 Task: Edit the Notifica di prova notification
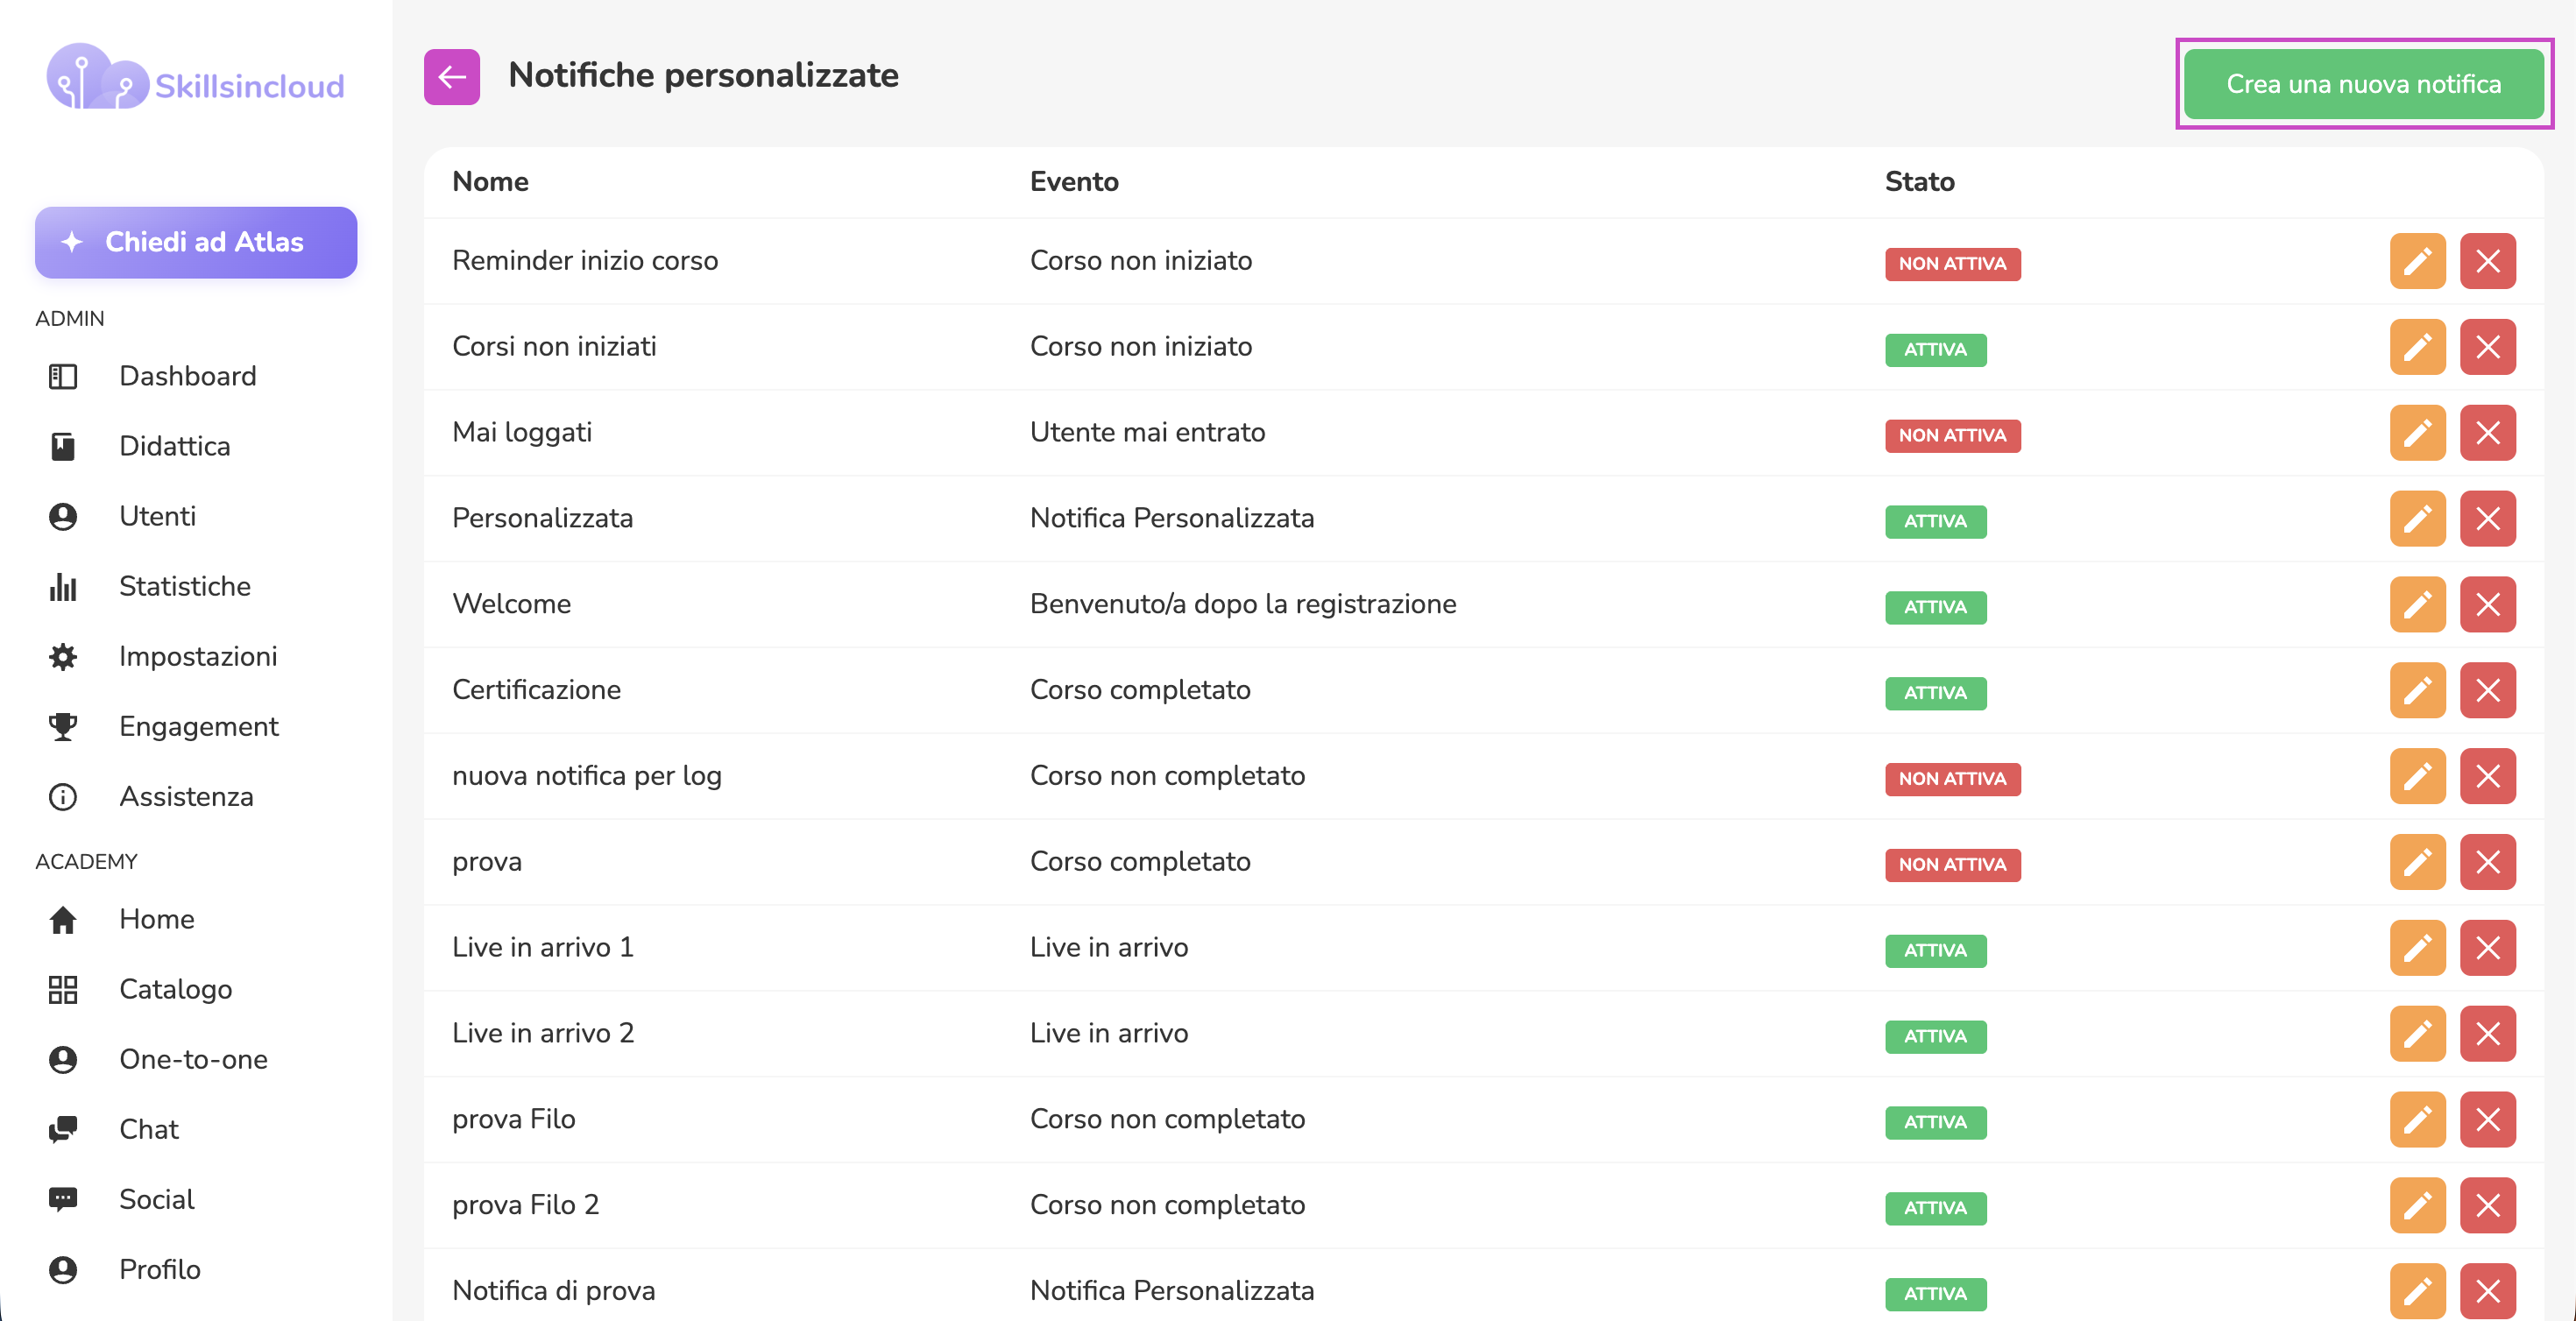click(x=2417, y=1292)
